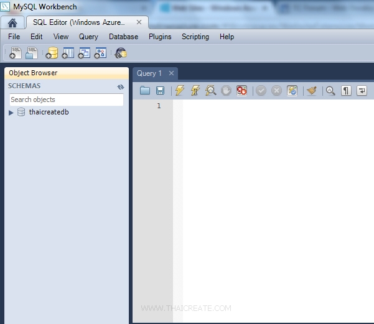374x324 pixels.
Task: Refresh schemas list icon
Action: [121, 87]
